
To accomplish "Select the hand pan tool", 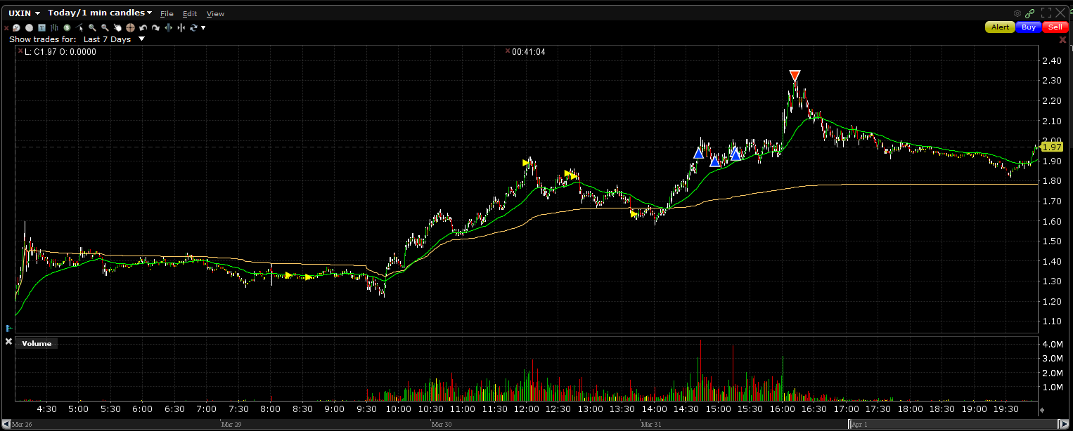I will (117, 27).
